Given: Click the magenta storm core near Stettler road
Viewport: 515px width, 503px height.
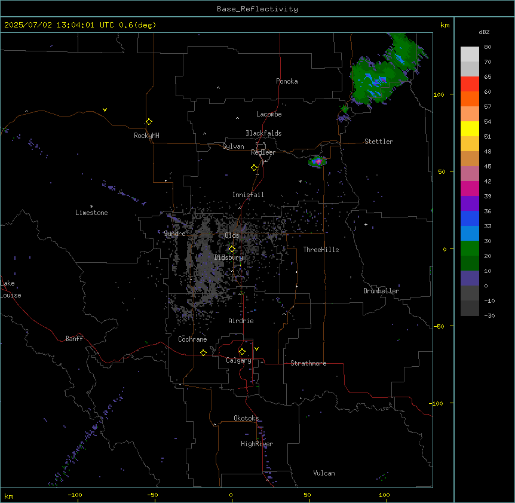Looking at the screenshot, I should [318, 161].
